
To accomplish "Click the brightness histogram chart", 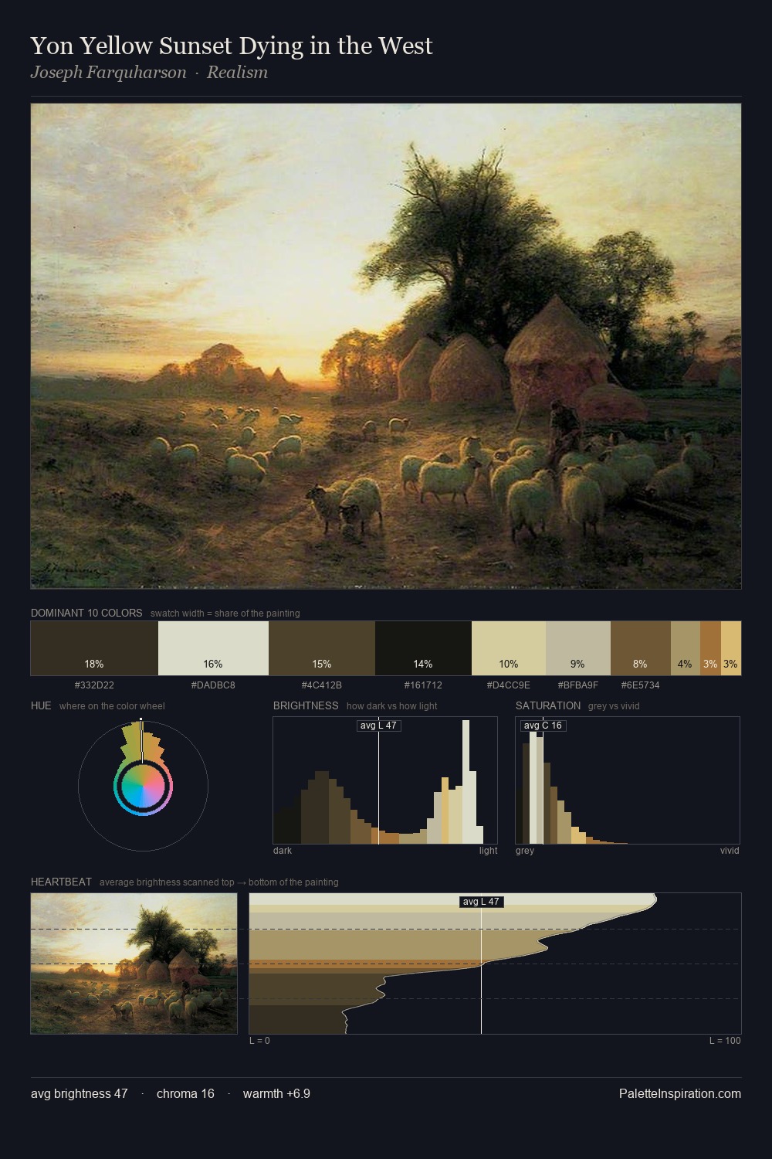I will click(385, 780).
